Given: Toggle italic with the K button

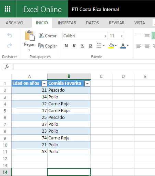Looking at the screenshot, I should 74,46.
